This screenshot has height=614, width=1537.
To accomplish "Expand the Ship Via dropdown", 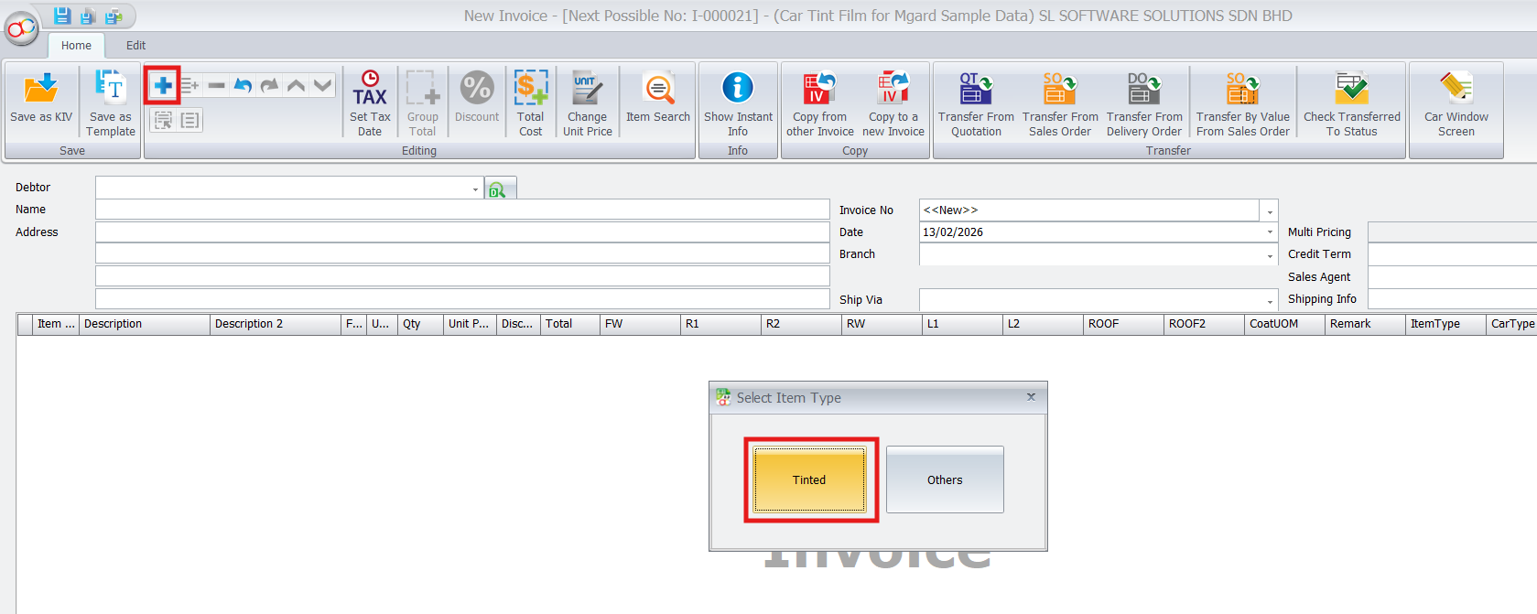I will click(x=1270, y=301).
